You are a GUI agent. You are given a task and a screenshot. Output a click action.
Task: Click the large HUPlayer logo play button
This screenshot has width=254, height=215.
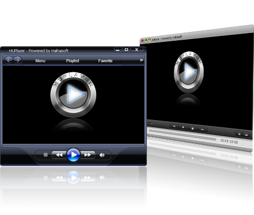point(73,94)
